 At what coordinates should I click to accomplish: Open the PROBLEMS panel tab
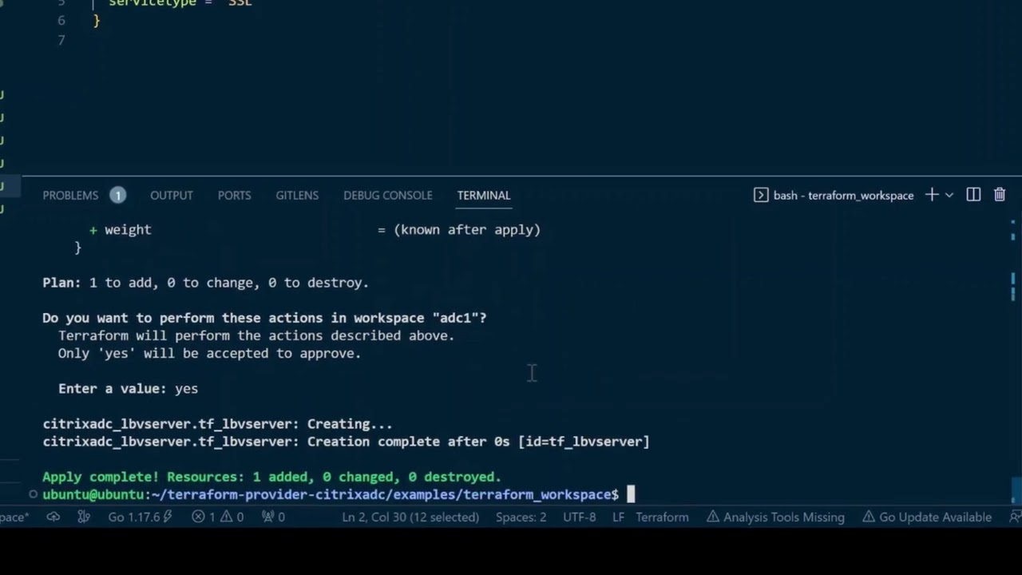pos(70,195)
